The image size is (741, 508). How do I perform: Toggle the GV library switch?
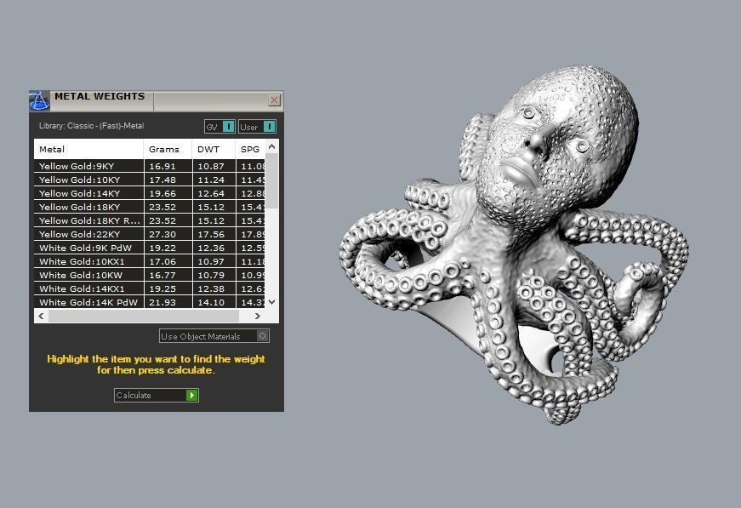[219, 127]
